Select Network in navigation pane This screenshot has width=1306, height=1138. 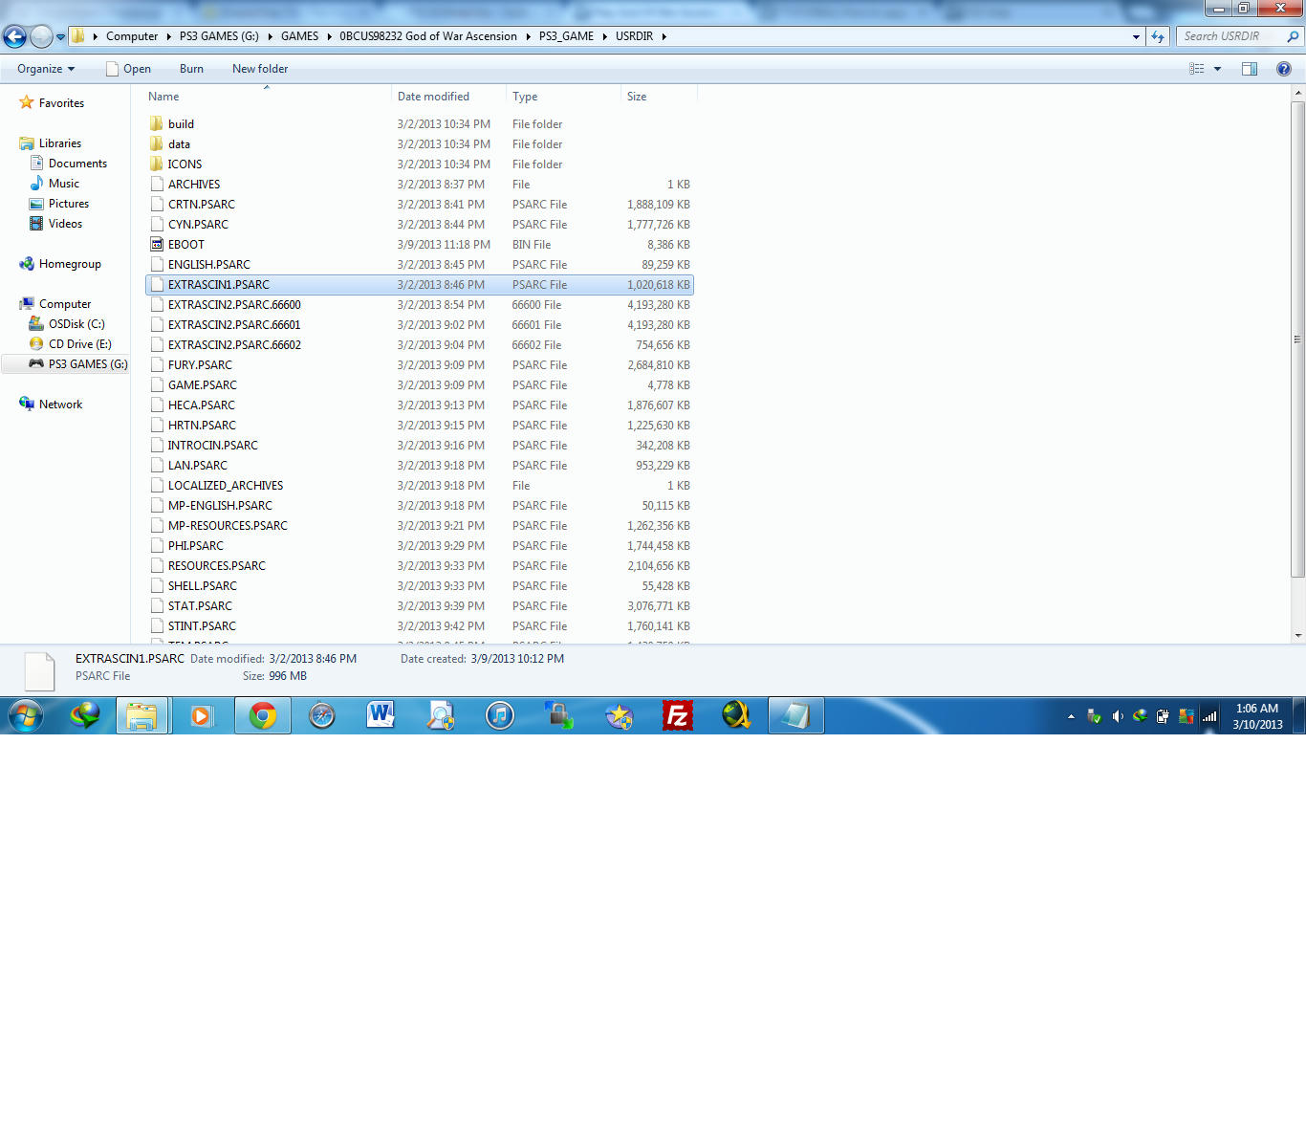[60, 405]
